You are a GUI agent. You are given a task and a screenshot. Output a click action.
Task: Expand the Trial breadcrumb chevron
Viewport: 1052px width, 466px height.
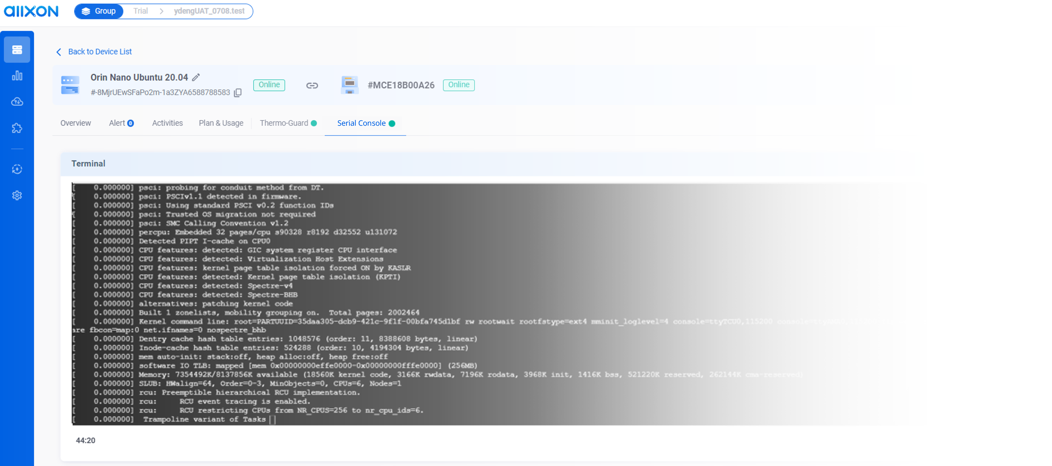pyautogui.click(x=162, y=11)
